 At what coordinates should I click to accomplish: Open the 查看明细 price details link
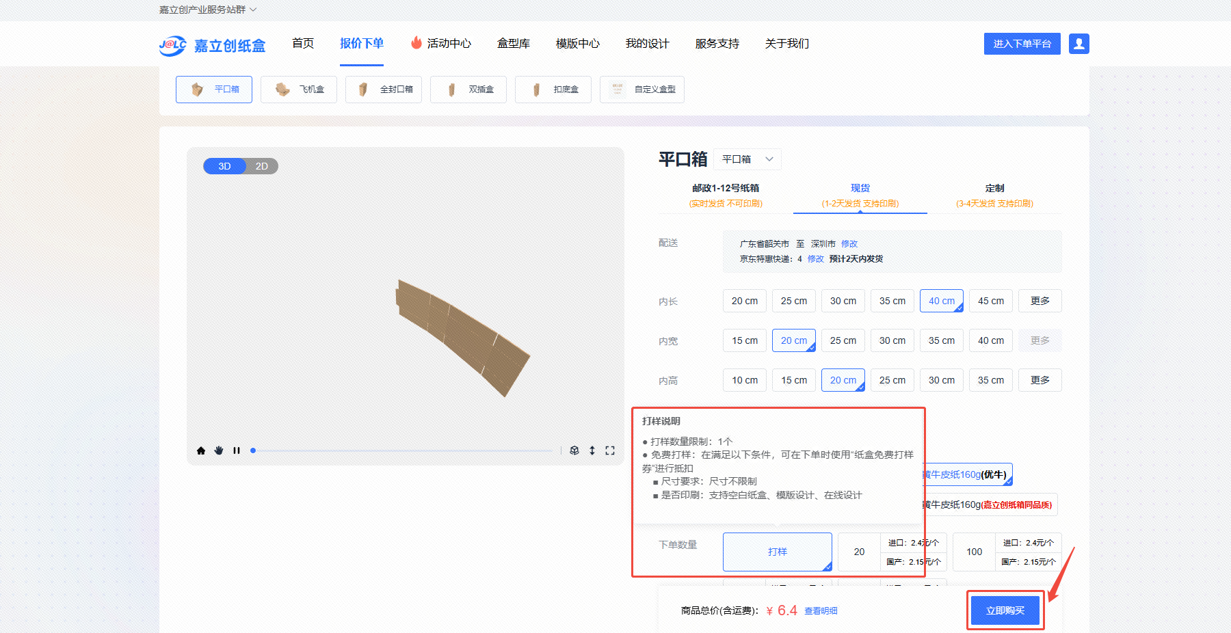tap(821, 611)
